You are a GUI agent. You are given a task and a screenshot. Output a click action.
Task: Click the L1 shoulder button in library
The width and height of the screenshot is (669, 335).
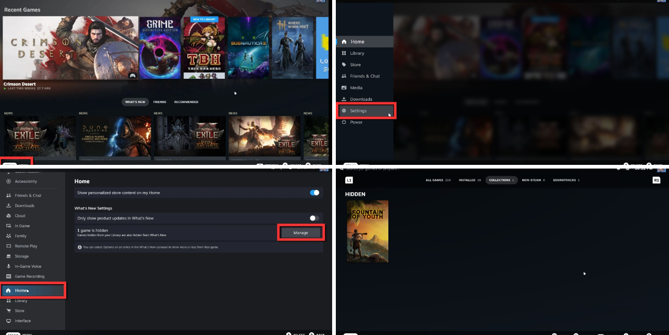[x=349, y=180]
